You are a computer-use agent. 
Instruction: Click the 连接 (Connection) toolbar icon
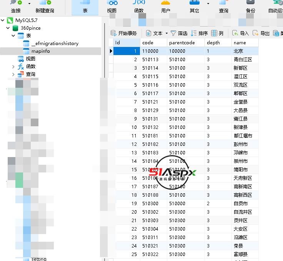pos(15,7)
